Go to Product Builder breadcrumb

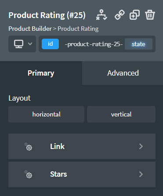[x=30, y=29]
